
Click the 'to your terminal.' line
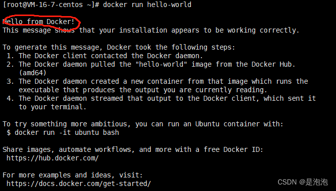click(x=53, y=107)
